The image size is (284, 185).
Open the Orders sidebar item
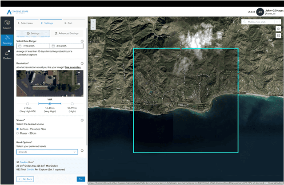pos(7,55)
